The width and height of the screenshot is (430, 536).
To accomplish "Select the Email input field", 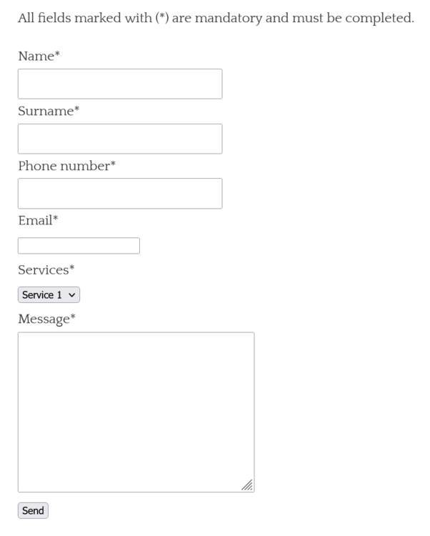I will [79, 246].
